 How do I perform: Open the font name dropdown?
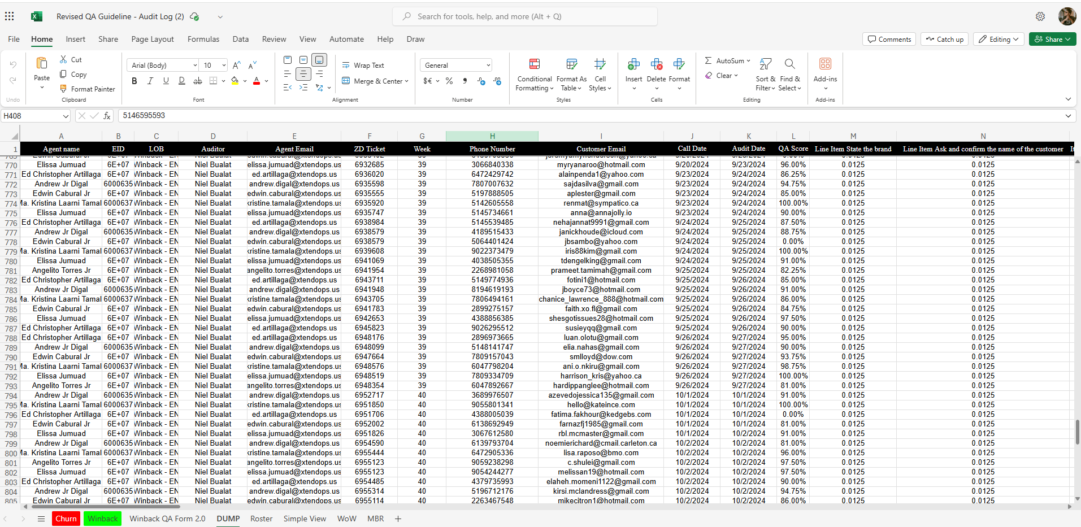click(196, 66)
